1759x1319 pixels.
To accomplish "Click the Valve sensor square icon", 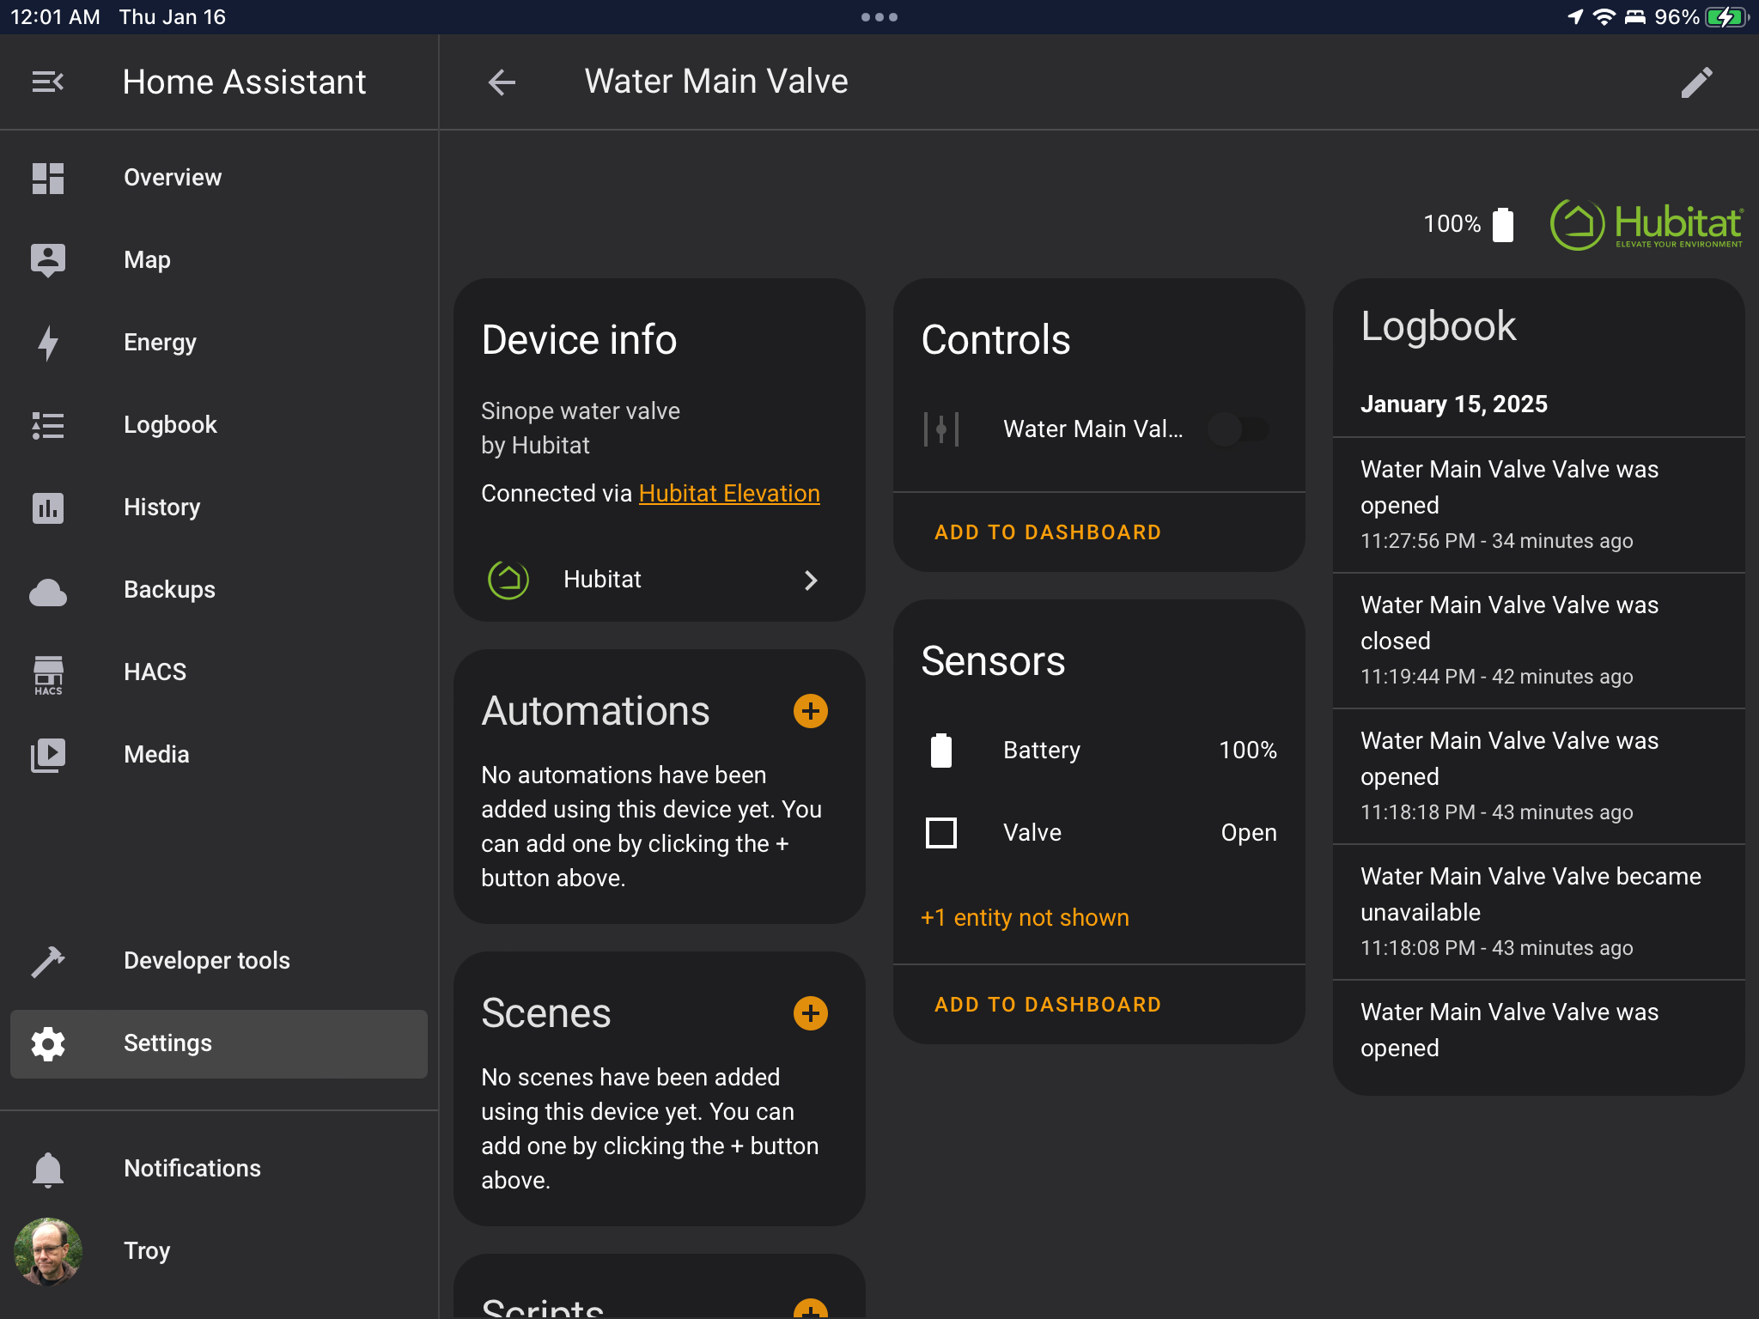I will (941, 832).
